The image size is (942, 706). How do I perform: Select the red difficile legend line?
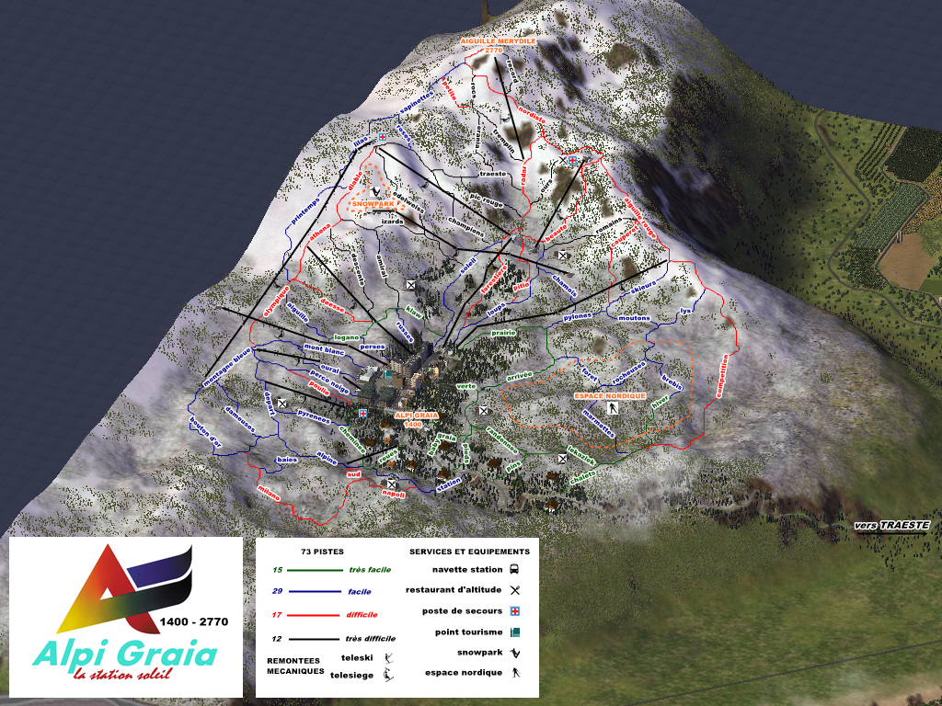[x=314, y=616]
